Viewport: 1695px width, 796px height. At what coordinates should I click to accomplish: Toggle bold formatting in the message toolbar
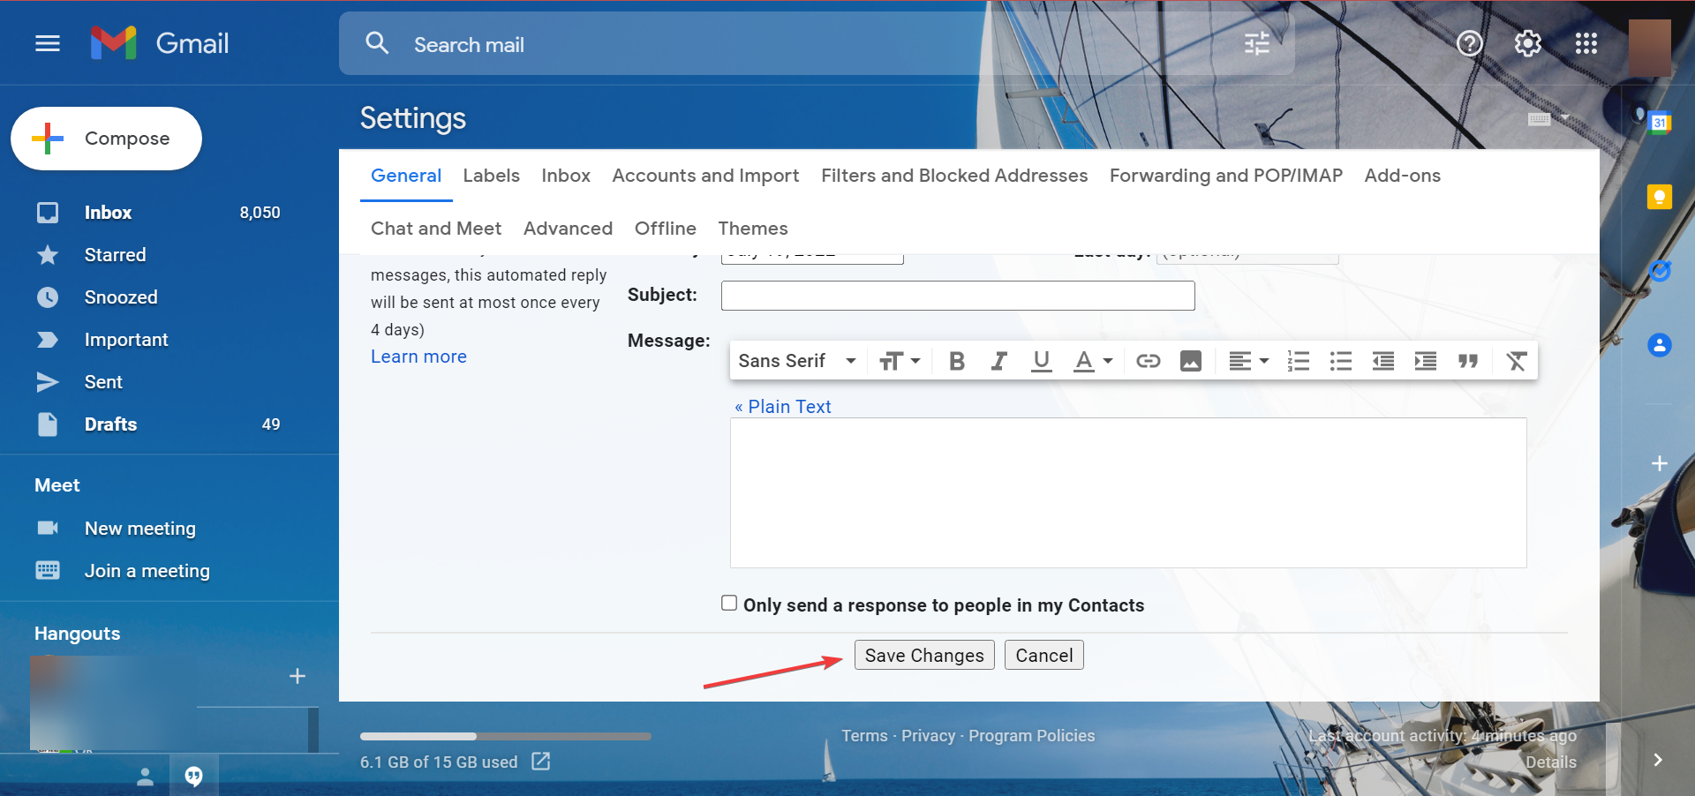tap(956, 360)
